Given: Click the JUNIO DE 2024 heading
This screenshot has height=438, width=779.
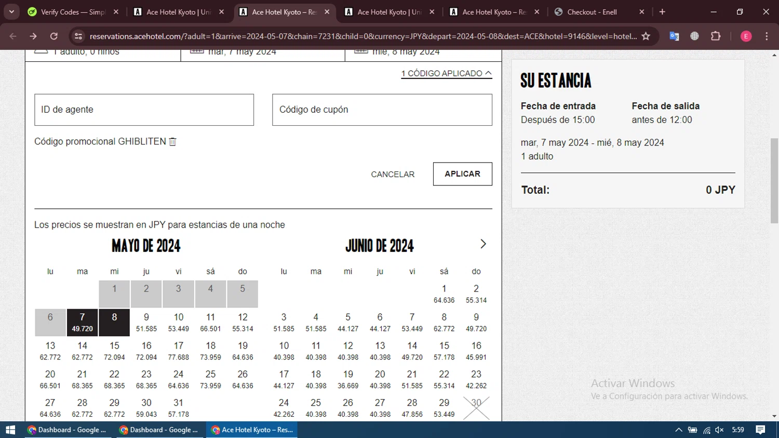Looking at the screenshot, I should pyautogui.click(x=380, y=246).
